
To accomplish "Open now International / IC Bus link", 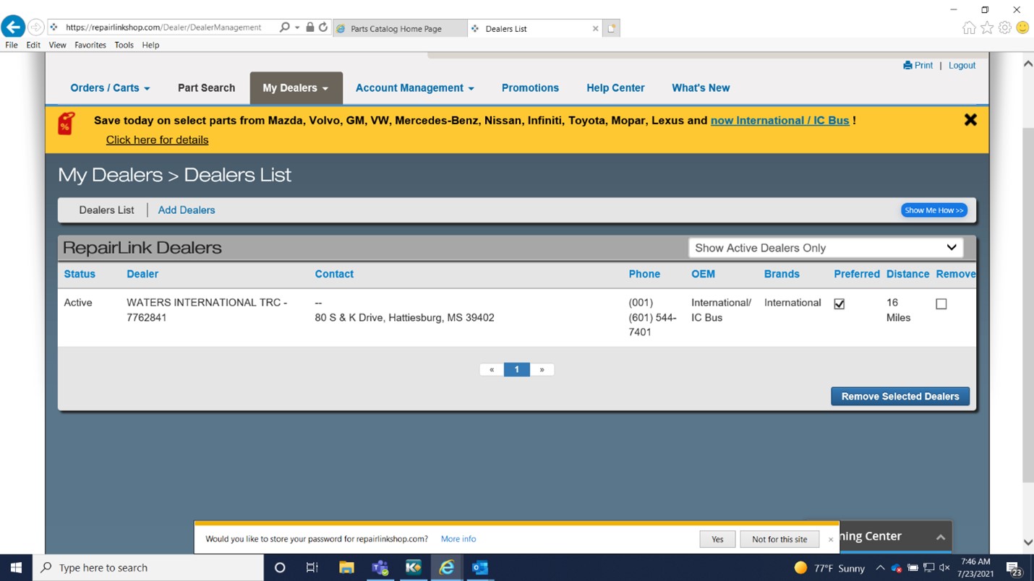I will pos(779,121).
